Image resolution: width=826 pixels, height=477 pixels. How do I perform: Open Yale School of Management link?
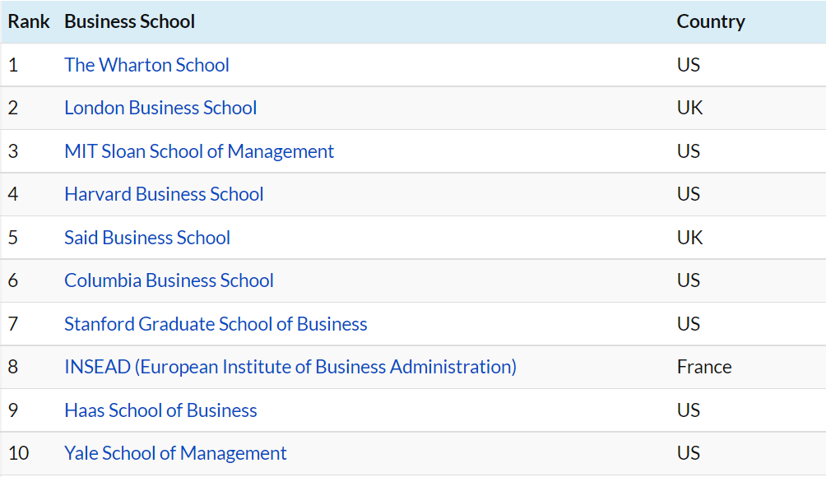175,453
